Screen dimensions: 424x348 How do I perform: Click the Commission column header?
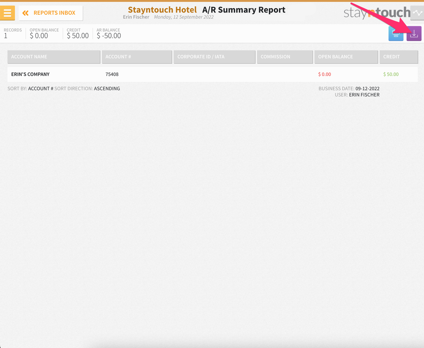pos(285,57)
